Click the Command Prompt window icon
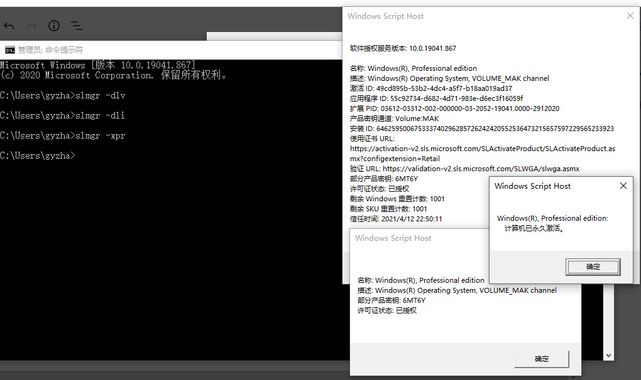Viewport: 641px width, 380px height. coord(10,50)
